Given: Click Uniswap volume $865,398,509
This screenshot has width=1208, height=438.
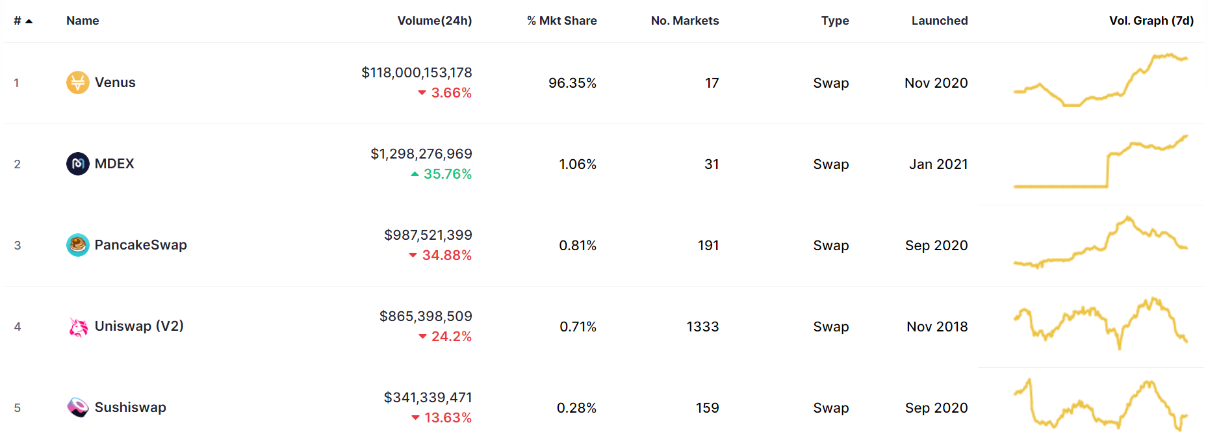Looking at the screenshot, I should point(426,316).
